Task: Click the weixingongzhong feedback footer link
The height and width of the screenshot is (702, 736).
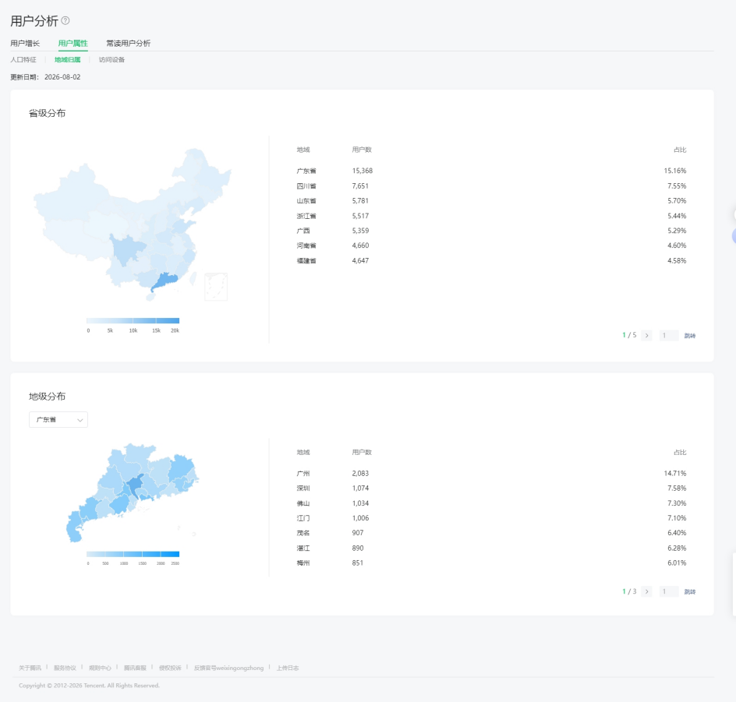Action: 228,668
